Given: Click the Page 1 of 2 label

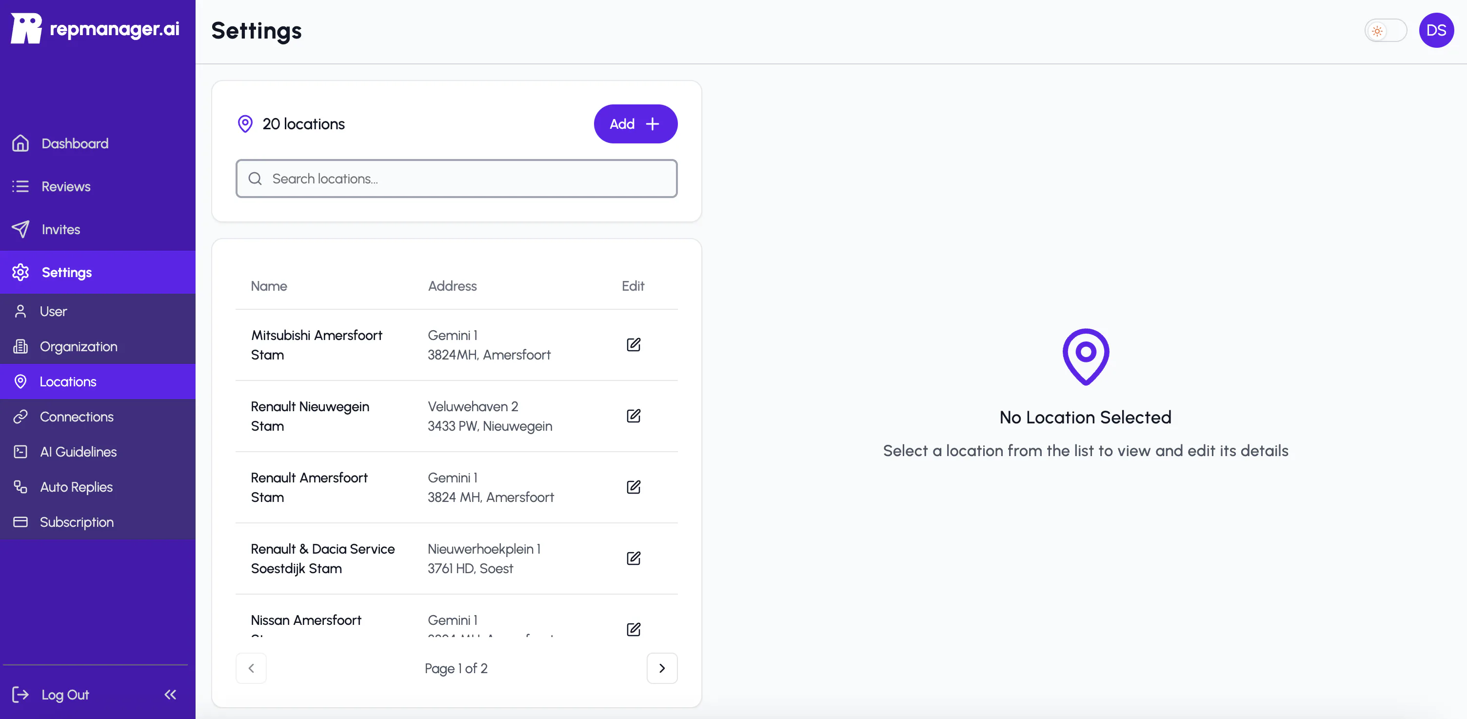Looking at the screenshot, I should (456, 669).
